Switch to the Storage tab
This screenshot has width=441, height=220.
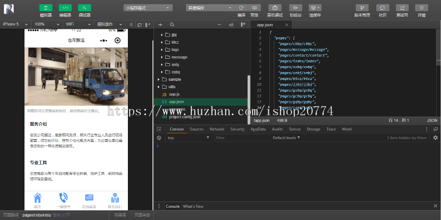tap(313, 129)
